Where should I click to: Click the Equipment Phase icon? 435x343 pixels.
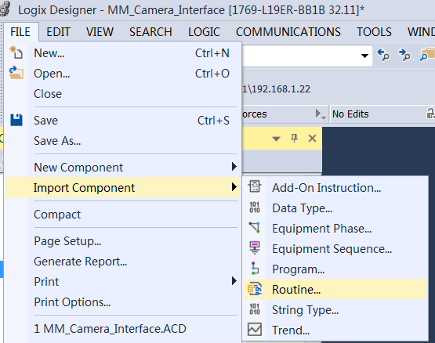pos(255,227)
